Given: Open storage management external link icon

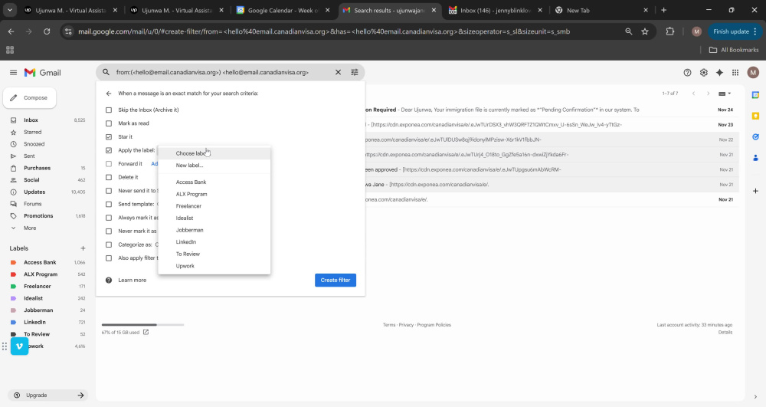Looking at the screenshot, I should click(x=146, y=332).
